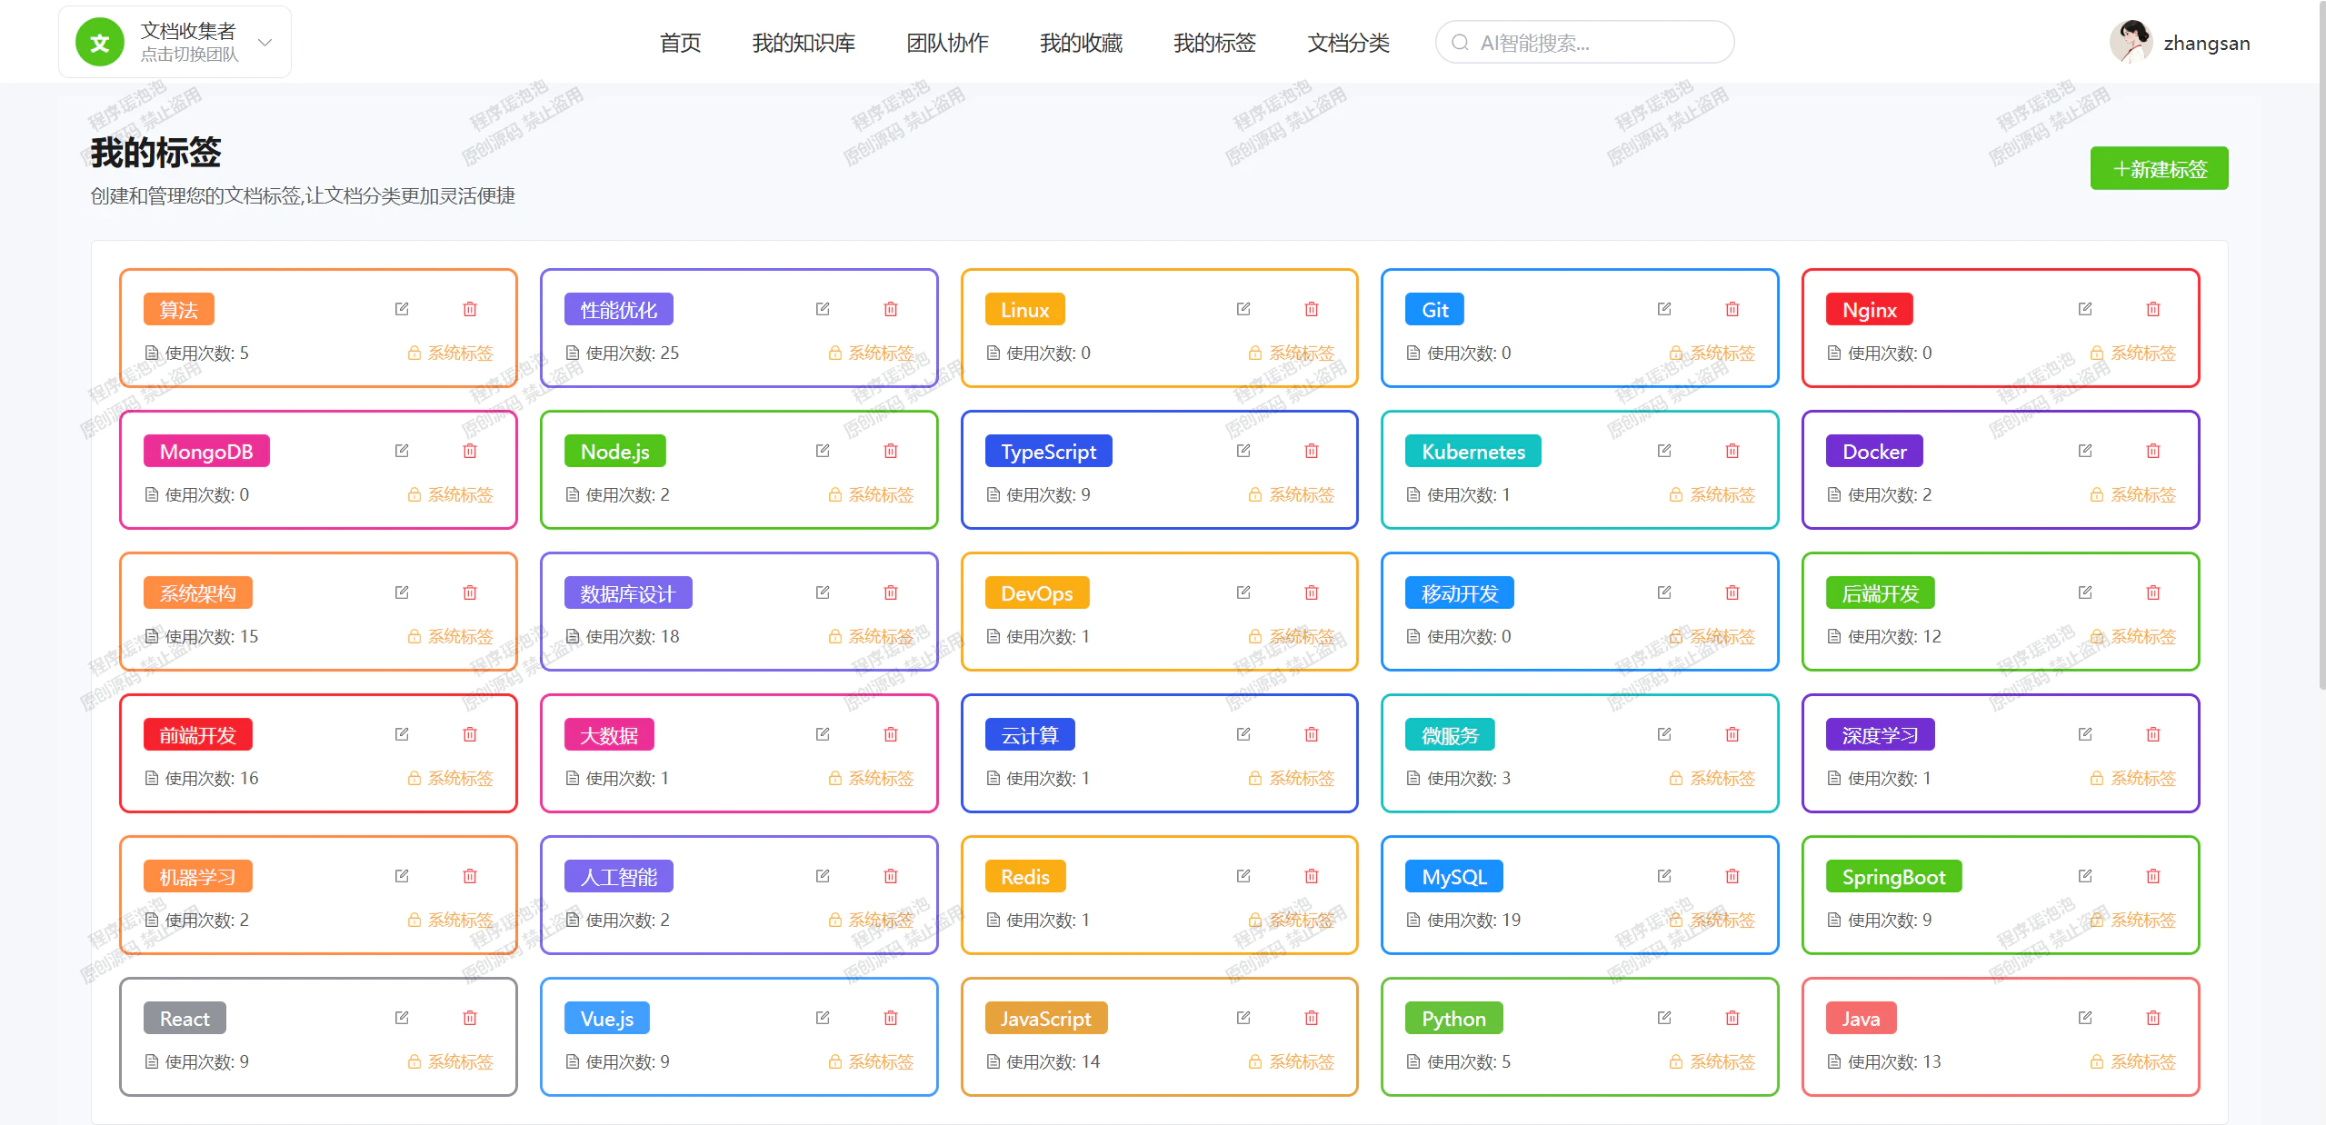Delete the 数据库设计 tag
Image resolution: width=2326 pixels, height=1125 pixels.
[x=891, y=592]
